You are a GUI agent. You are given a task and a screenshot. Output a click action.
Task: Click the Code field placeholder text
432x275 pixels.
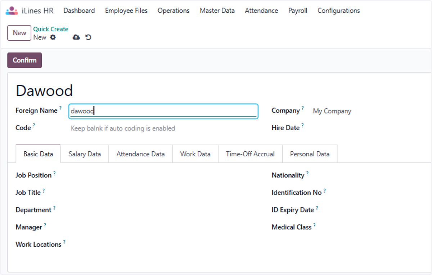(123, 128)
